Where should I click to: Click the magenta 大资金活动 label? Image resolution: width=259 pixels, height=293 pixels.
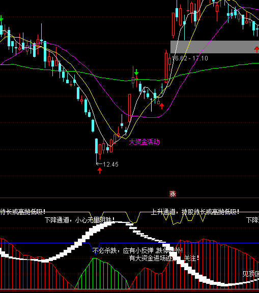coord(144,142)
